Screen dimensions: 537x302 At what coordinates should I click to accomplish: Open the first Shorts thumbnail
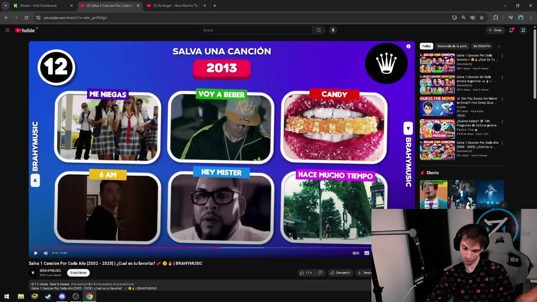click(x=433, y=195)
